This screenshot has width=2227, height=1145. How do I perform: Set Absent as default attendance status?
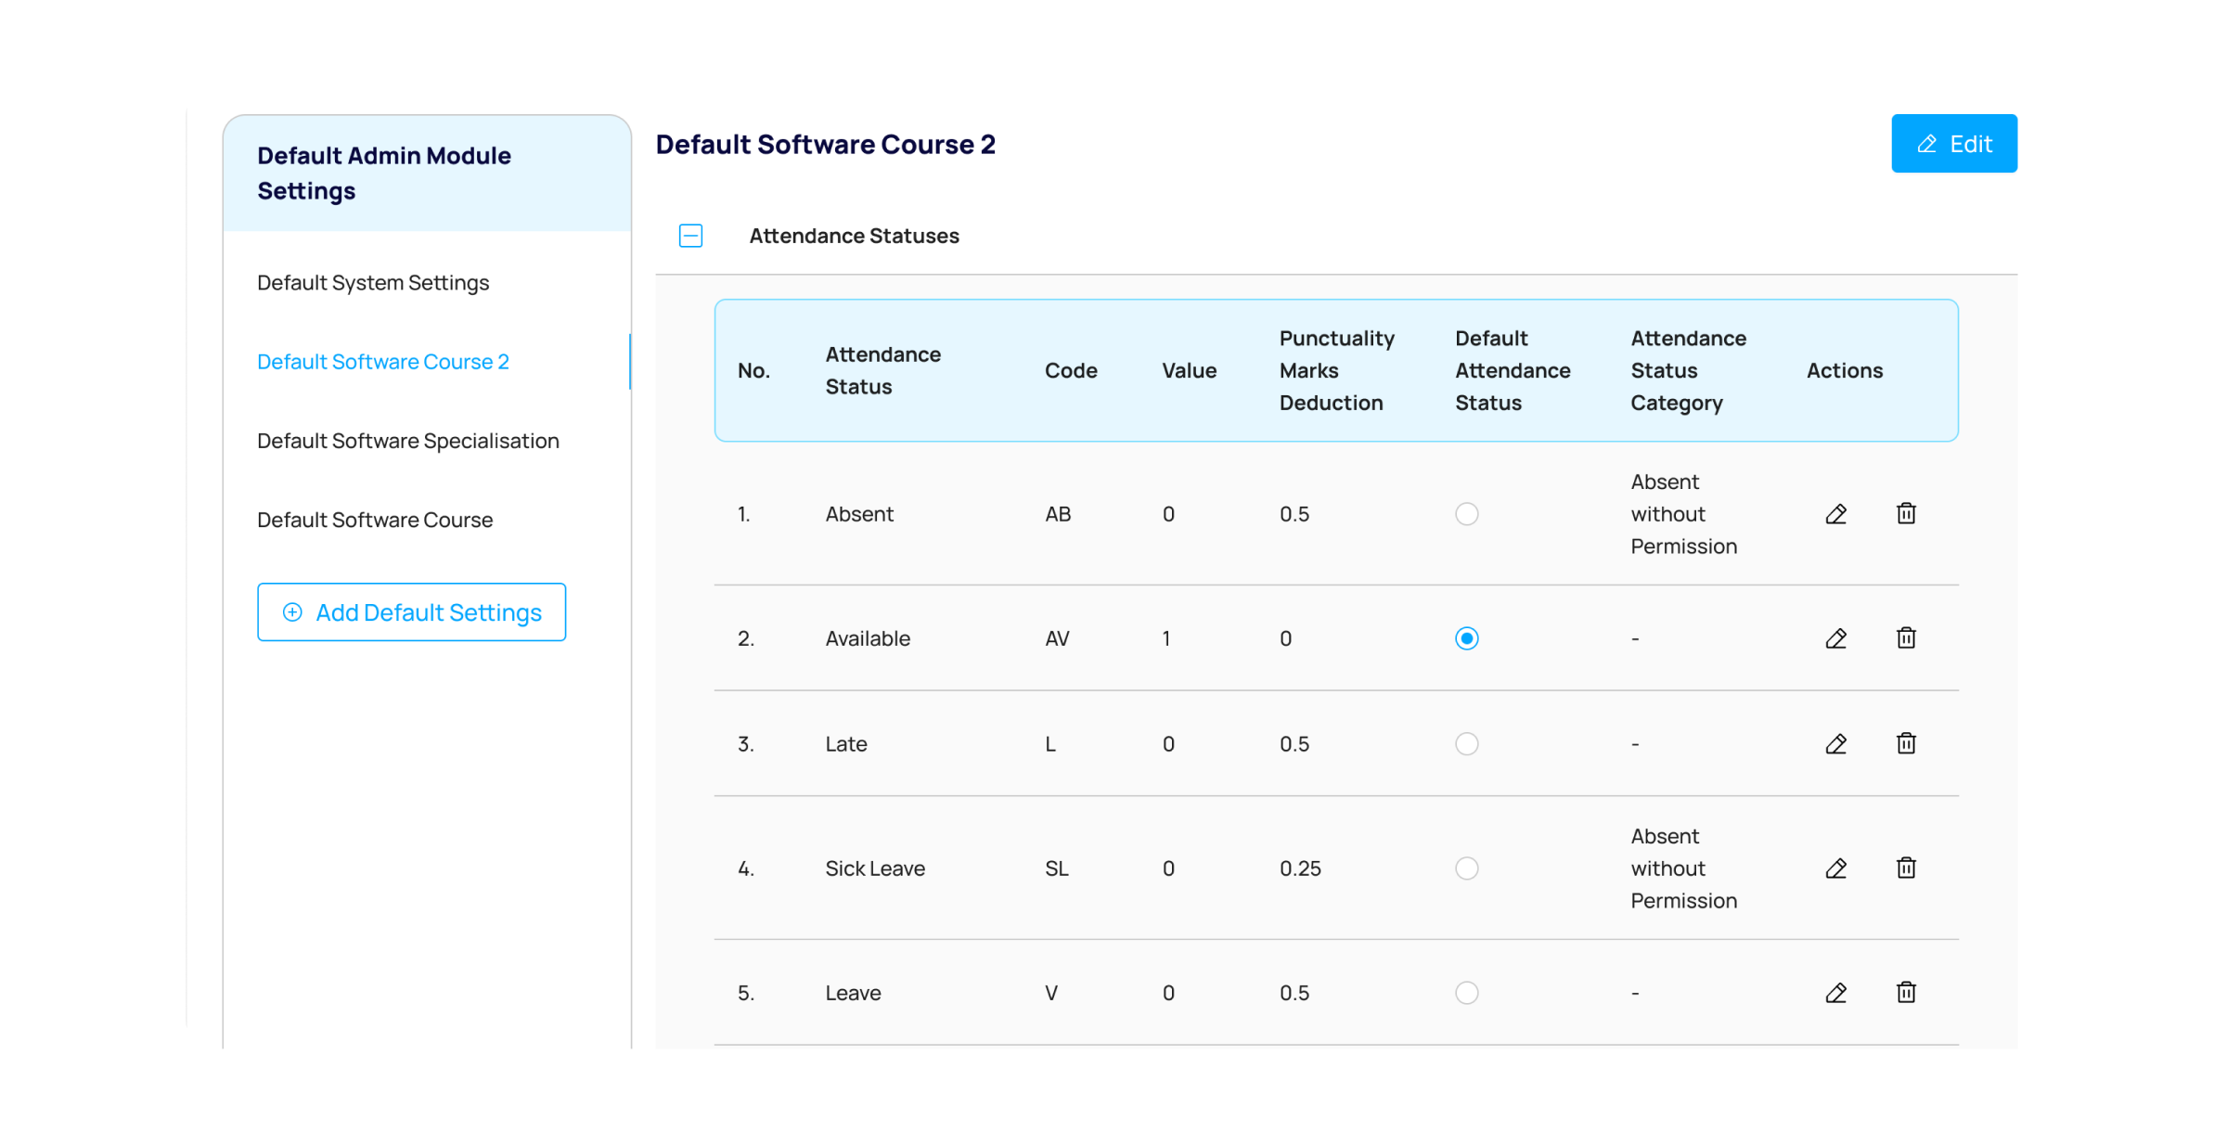[x=1466, y=514]
